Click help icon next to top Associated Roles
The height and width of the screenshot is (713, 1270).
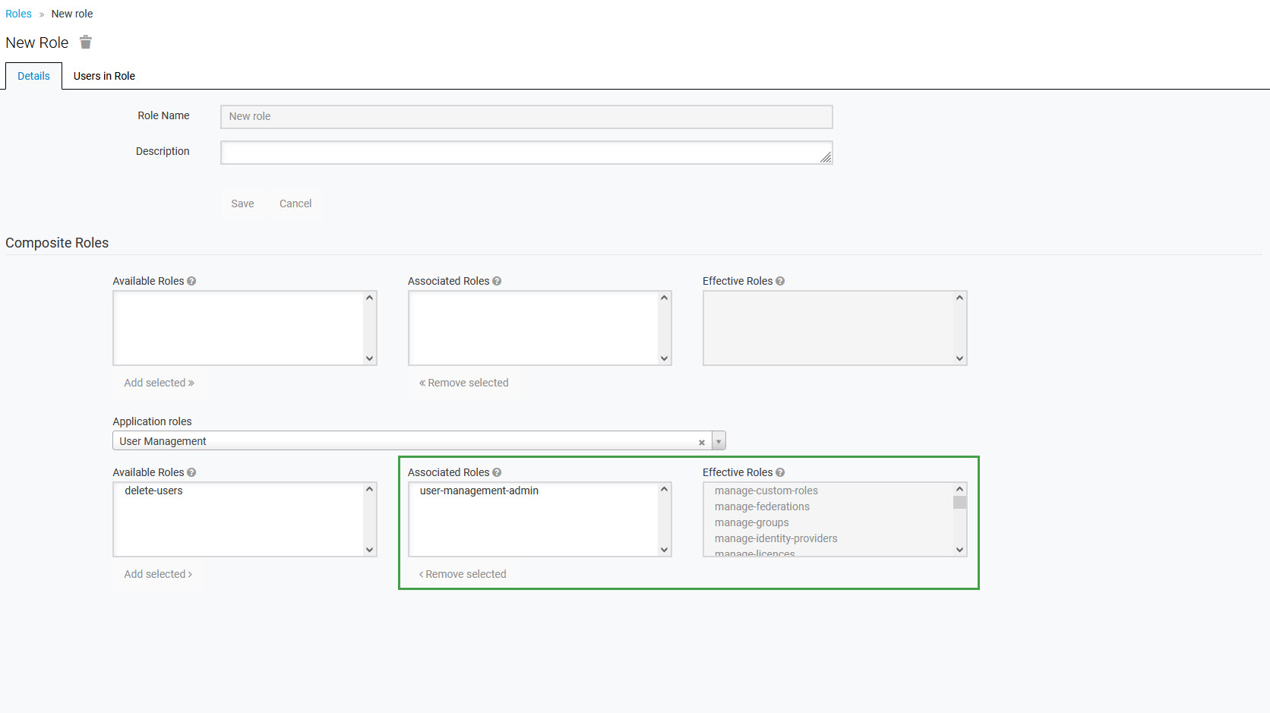pos(497,281)
